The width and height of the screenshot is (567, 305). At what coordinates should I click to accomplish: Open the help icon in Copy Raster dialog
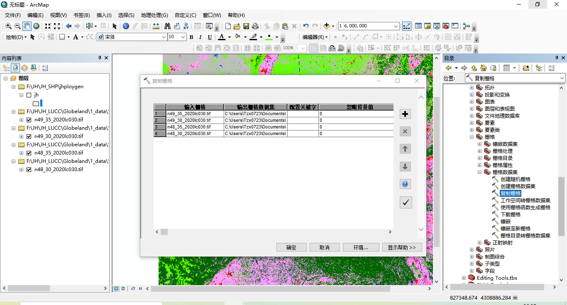[x=405, y=184]
